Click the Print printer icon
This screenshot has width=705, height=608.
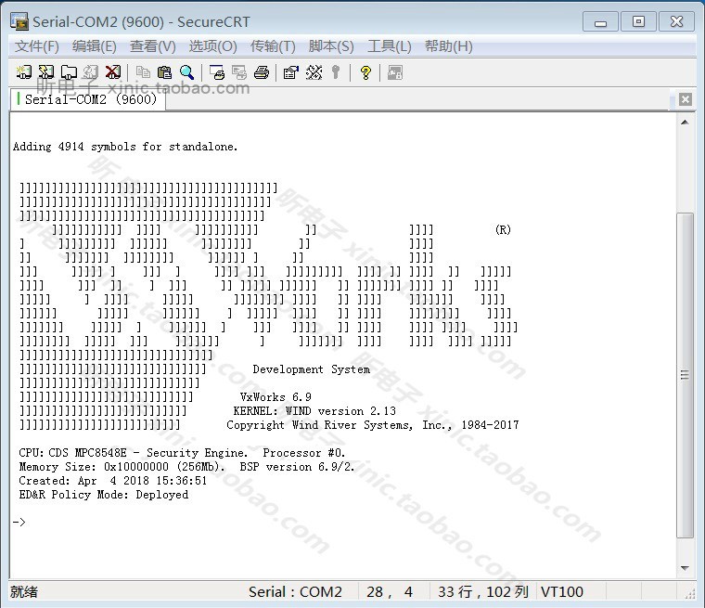262,72
